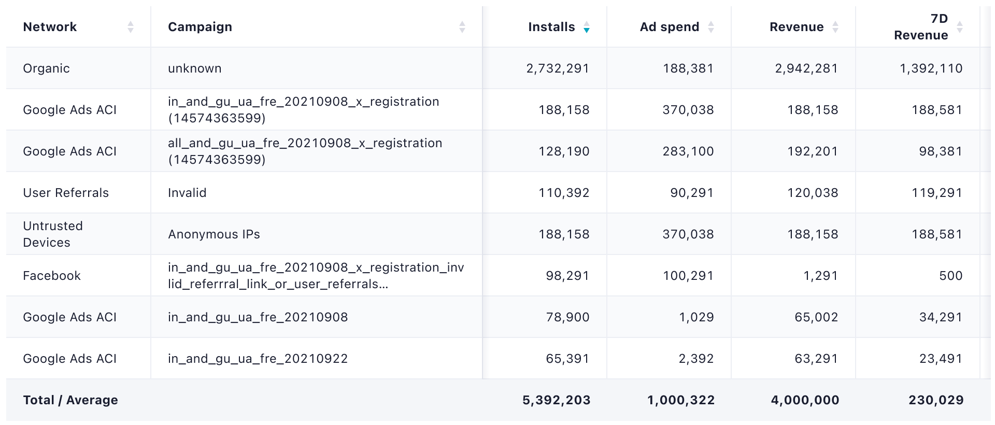Click ad spend value 1,029

pos(696,317)
